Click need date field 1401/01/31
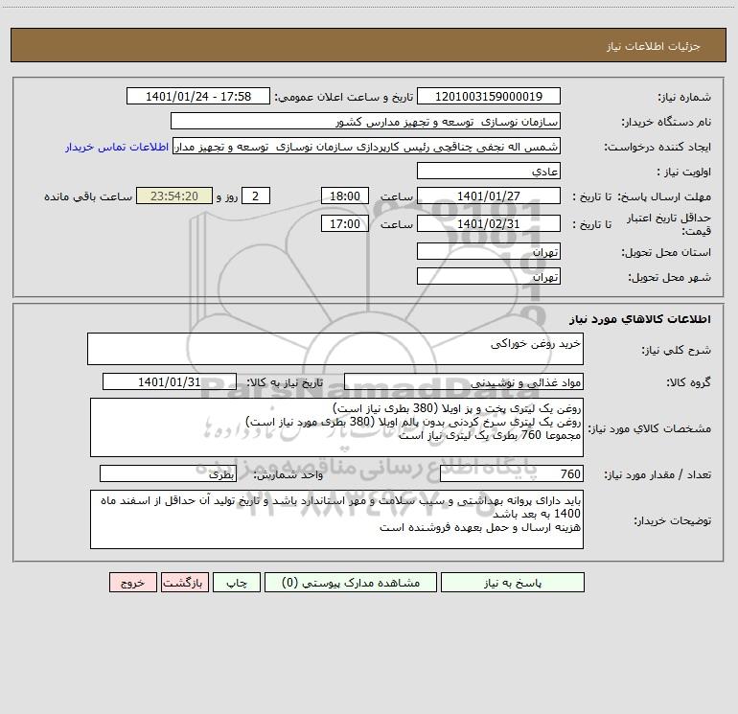The height and width of the screenshot is (714, 738). click(170, 381)
